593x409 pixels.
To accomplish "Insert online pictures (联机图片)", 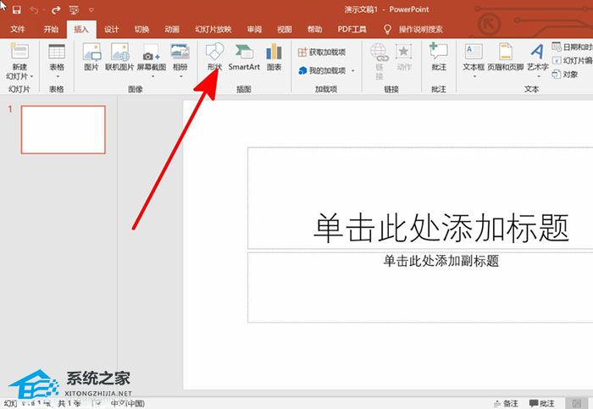I will (x=119, y=57).
